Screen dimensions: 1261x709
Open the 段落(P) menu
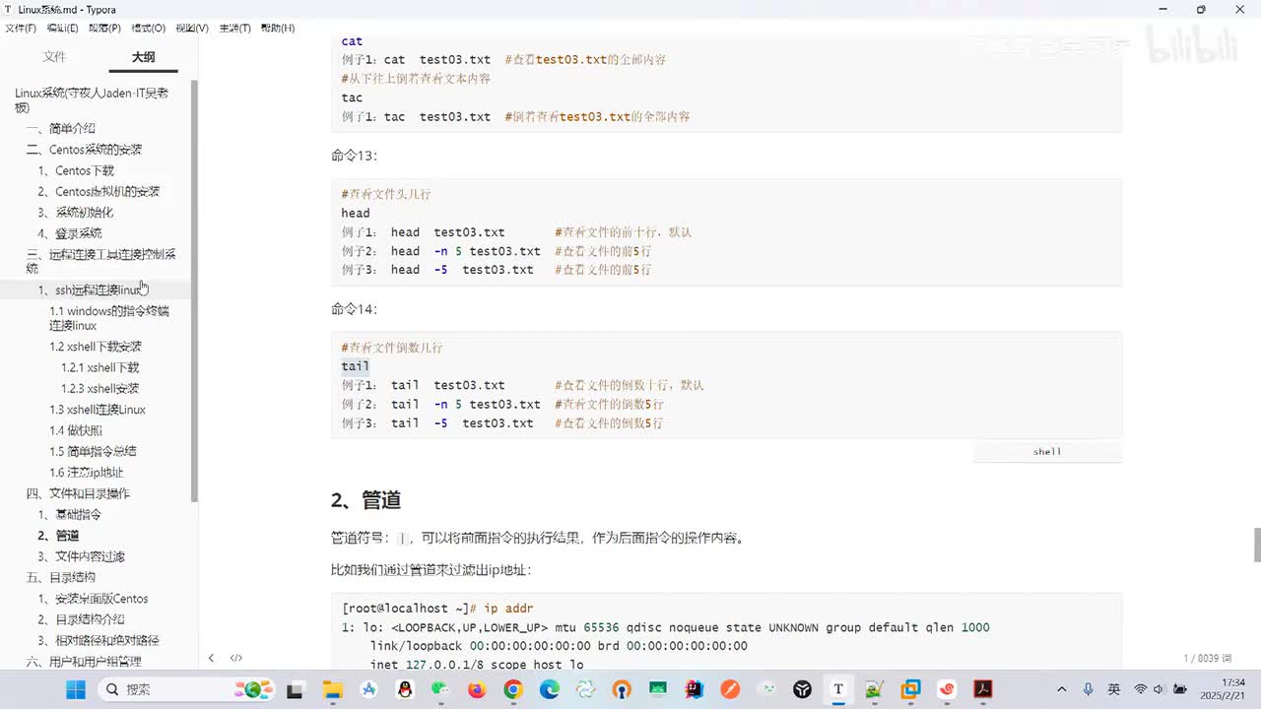(x=104, y=28)
